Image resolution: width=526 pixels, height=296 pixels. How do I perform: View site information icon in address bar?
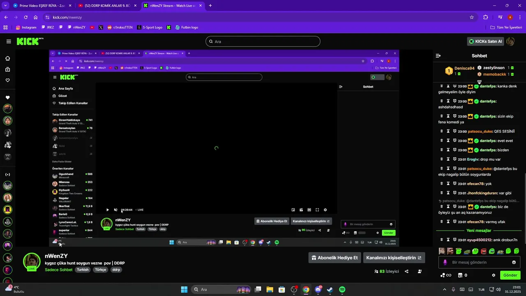(47, 17)
